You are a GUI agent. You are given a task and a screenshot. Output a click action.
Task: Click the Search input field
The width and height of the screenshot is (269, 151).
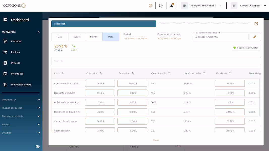click(x=156, y=61)
